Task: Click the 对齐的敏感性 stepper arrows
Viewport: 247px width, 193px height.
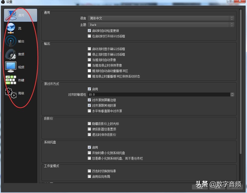Action: pyautogui.click(x=232, y=95)
